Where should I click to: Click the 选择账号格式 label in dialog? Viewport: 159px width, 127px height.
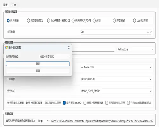point(12,57)
